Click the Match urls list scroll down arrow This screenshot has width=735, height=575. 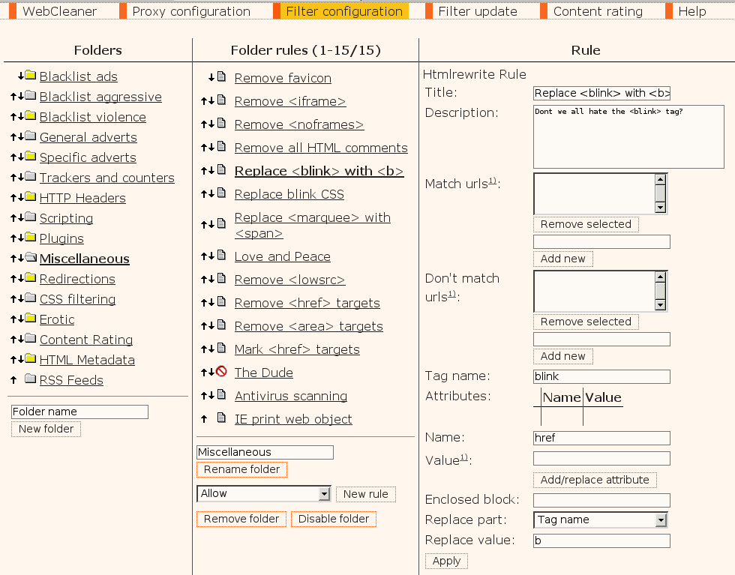(660, 207)
